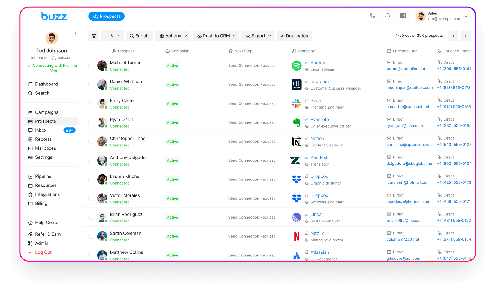Image resolution: width=496 pixels, height=294 pixels.
Task: Click the Spotify company logo
Action: (297, 66)
